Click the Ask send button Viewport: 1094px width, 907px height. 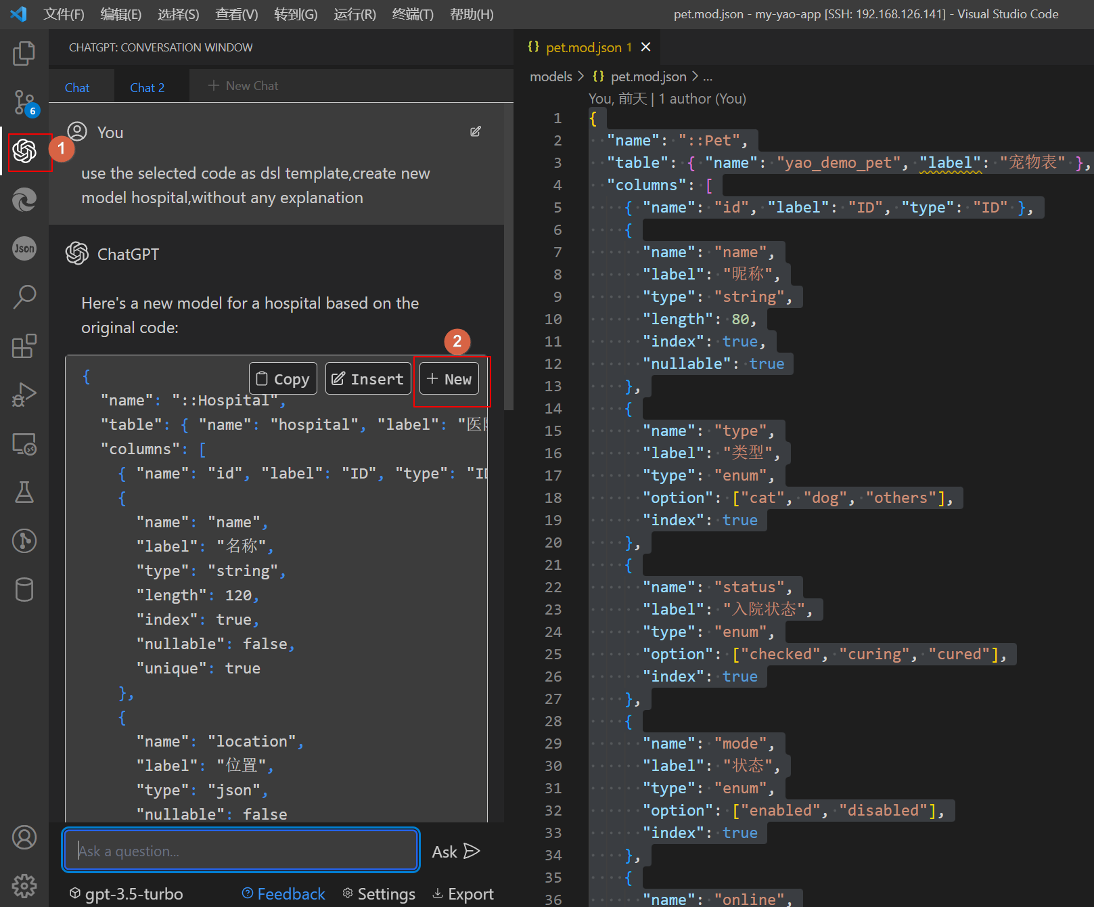[x=456, y=851]
